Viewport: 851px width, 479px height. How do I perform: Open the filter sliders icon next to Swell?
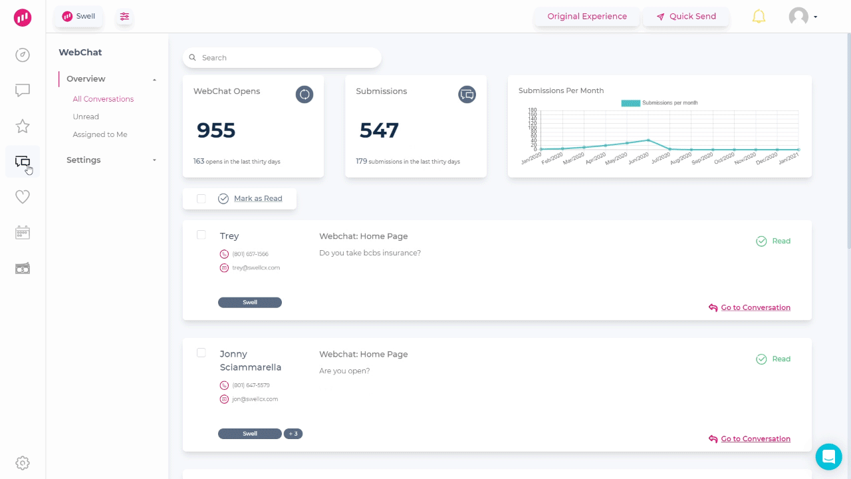click(x=124, y=17)
